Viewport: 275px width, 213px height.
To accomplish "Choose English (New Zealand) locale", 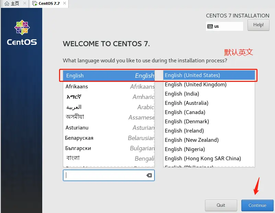I will pyautogui.click(x=209, y=140).
